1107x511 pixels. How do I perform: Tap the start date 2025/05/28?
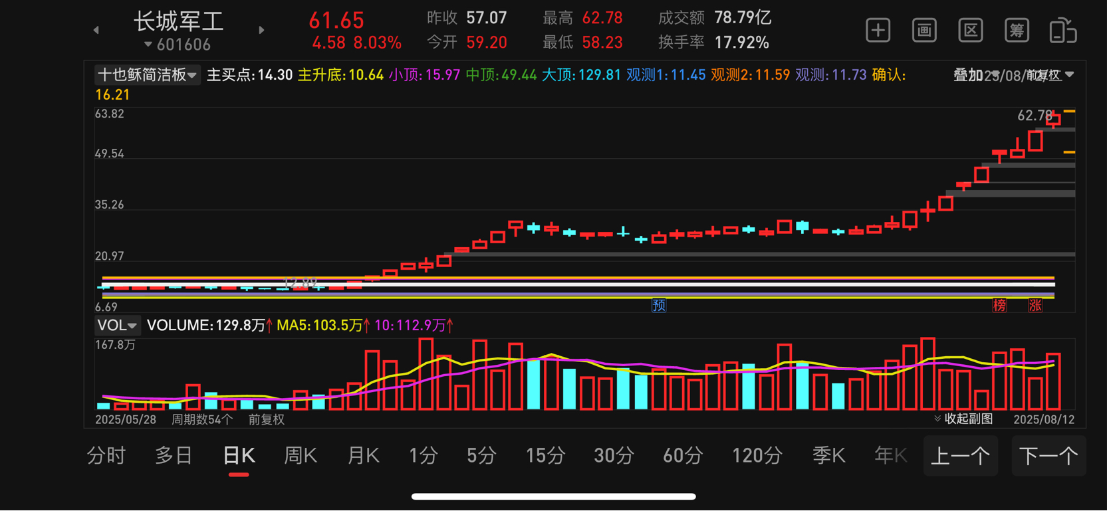(126, 419)
